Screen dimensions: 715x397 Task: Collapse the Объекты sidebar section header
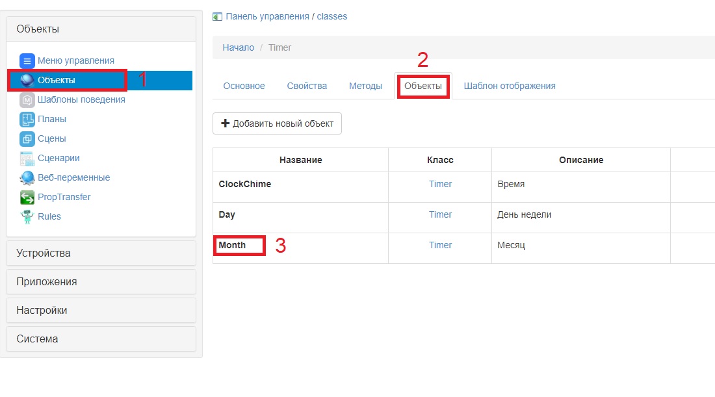tap(101, 29)
